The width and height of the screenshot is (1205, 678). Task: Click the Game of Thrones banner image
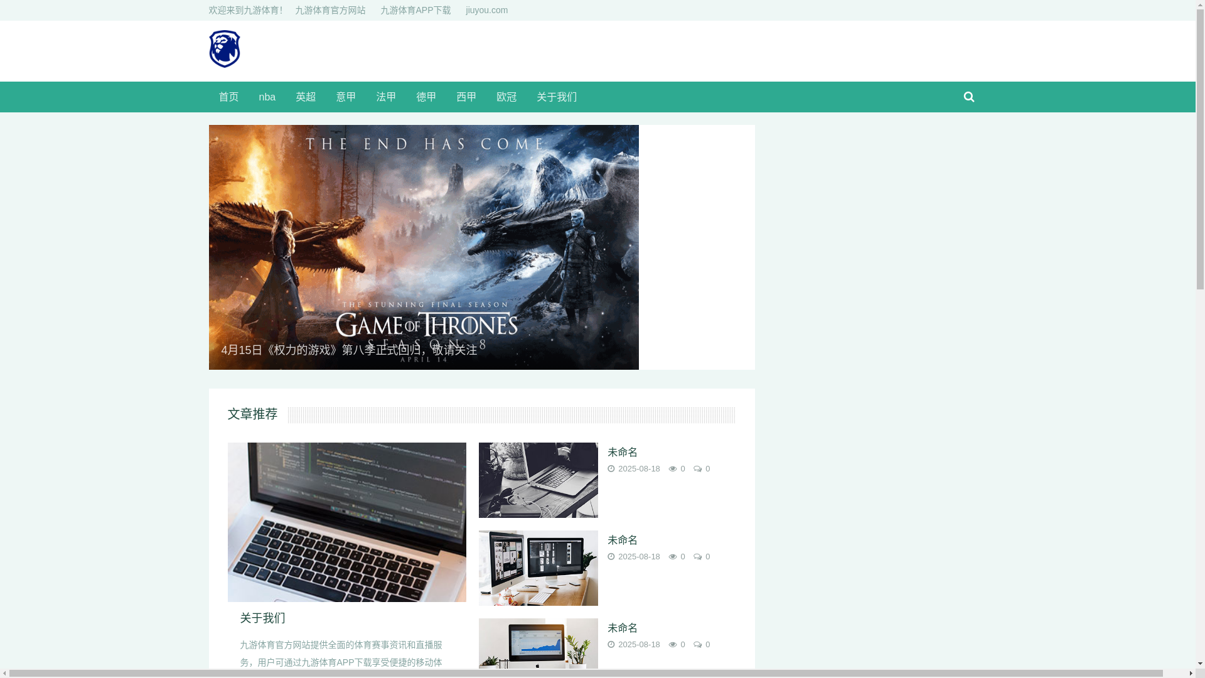(424, 247)
